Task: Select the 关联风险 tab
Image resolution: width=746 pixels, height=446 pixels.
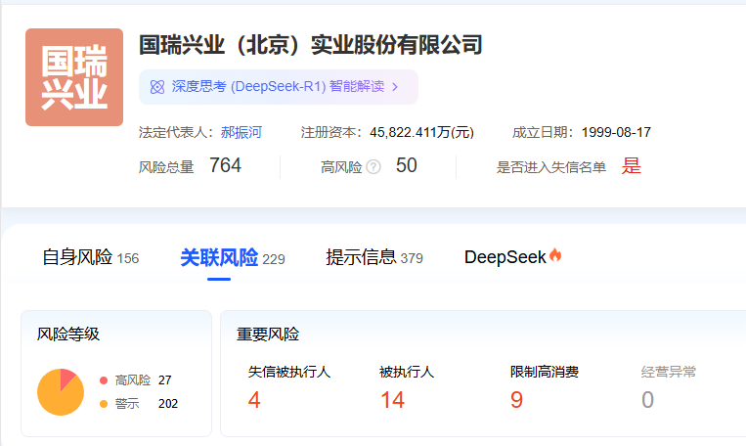Action: (232, 258)
